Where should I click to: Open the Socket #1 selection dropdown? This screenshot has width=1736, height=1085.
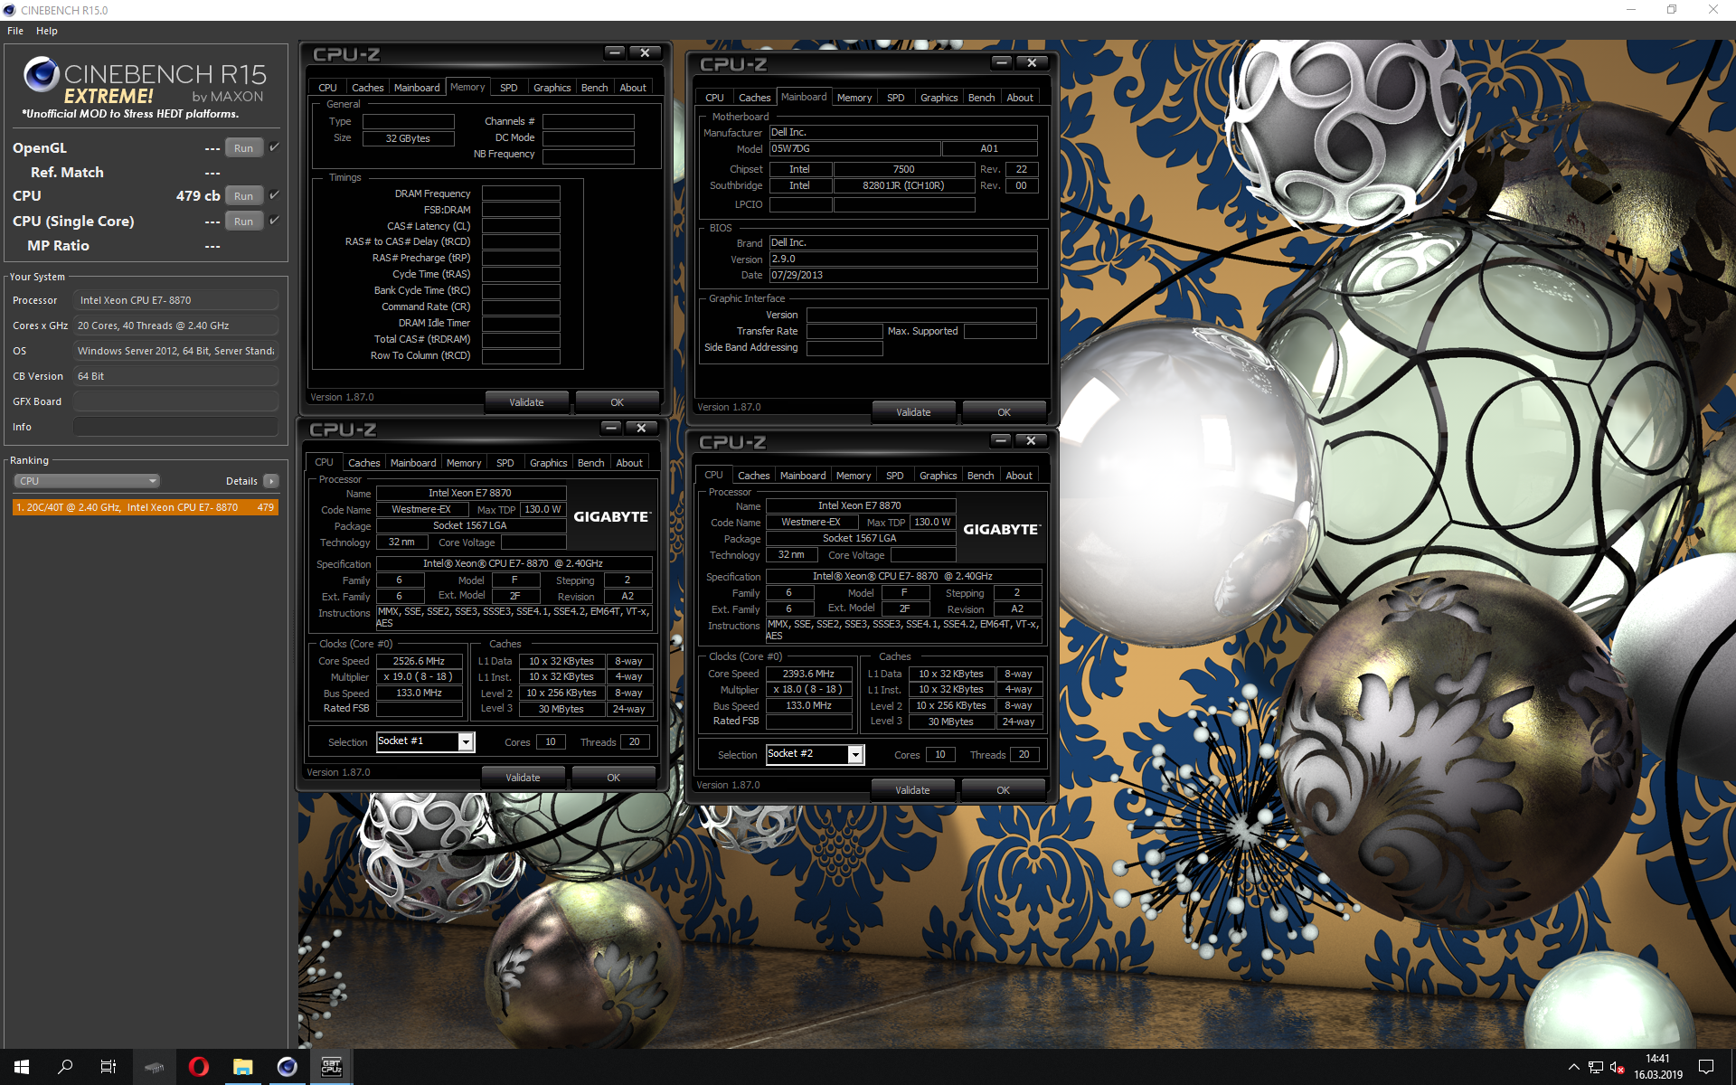(465, 742)
